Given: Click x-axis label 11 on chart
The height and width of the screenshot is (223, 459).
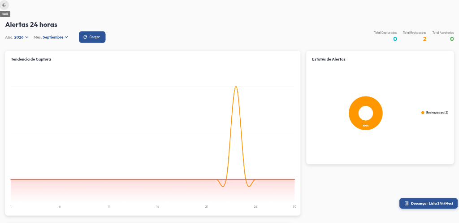Looking at the screenshot, I should coord(108,207).
